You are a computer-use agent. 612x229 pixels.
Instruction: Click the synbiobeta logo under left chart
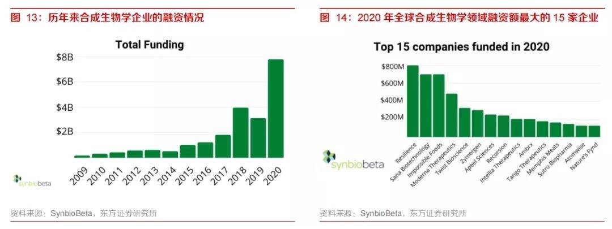point(32,182)
